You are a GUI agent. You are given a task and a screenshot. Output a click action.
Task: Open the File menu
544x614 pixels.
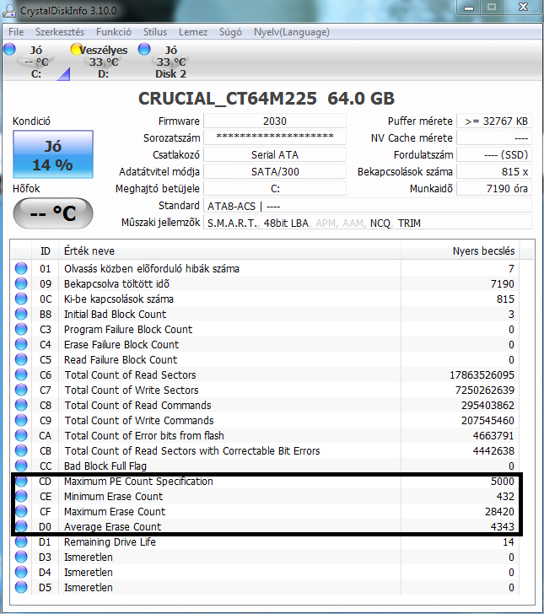click(x=16, y=32)
